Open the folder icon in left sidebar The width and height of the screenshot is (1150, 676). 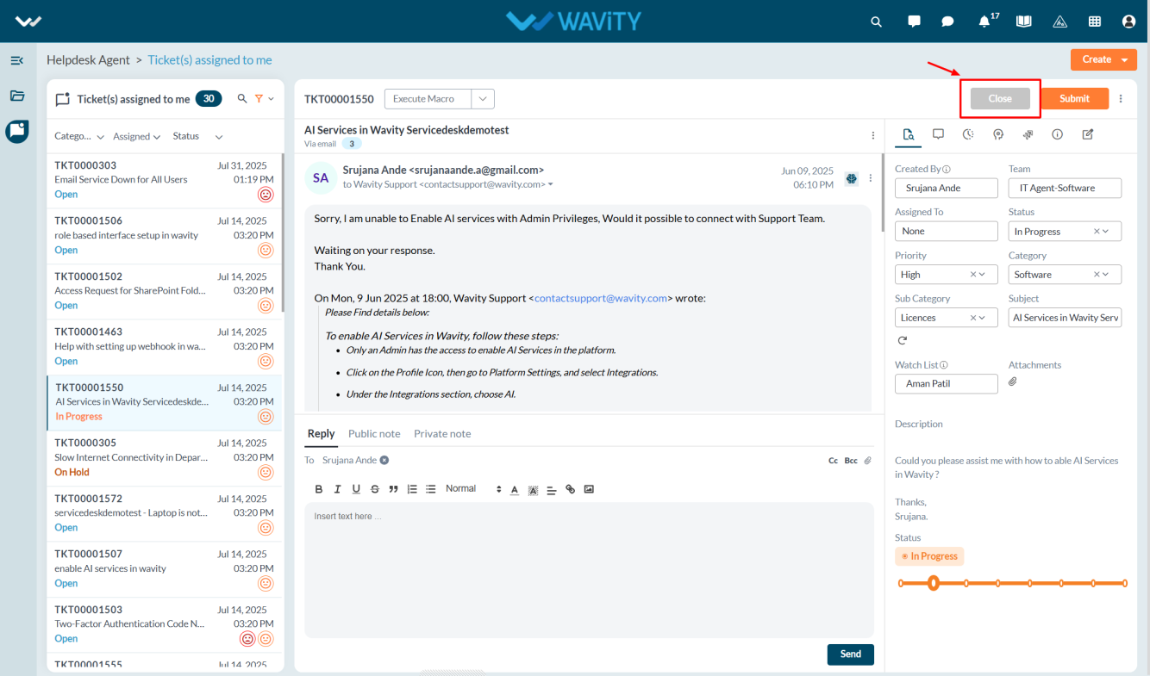click(x=17, y=96)
